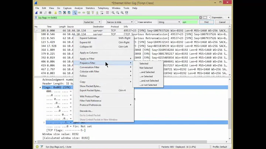Jump to first packet icon
Screen dimensions: 266x149
coord(93,13)
